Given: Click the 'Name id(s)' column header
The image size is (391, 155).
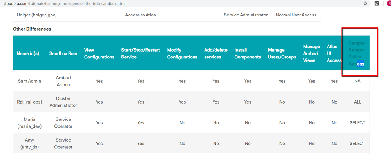Looking at the screenshot, I should click(x=28, y=53).
